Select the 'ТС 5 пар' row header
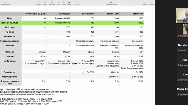Screen dimensions: 188x105 point(11,32)
